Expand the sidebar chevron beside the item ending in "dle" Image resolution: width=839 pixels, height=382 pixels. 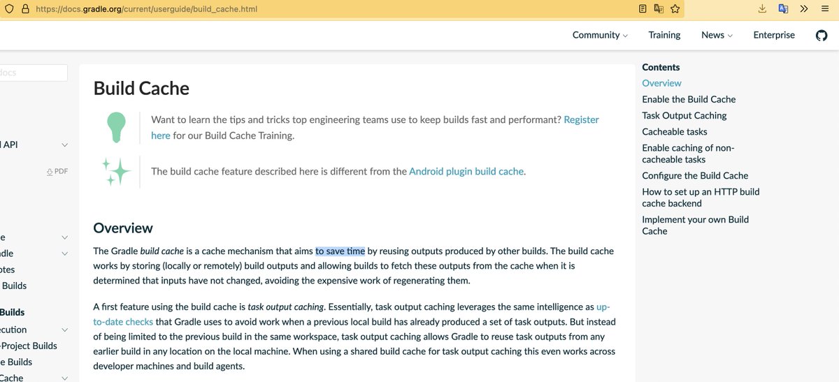pos(65,254)
